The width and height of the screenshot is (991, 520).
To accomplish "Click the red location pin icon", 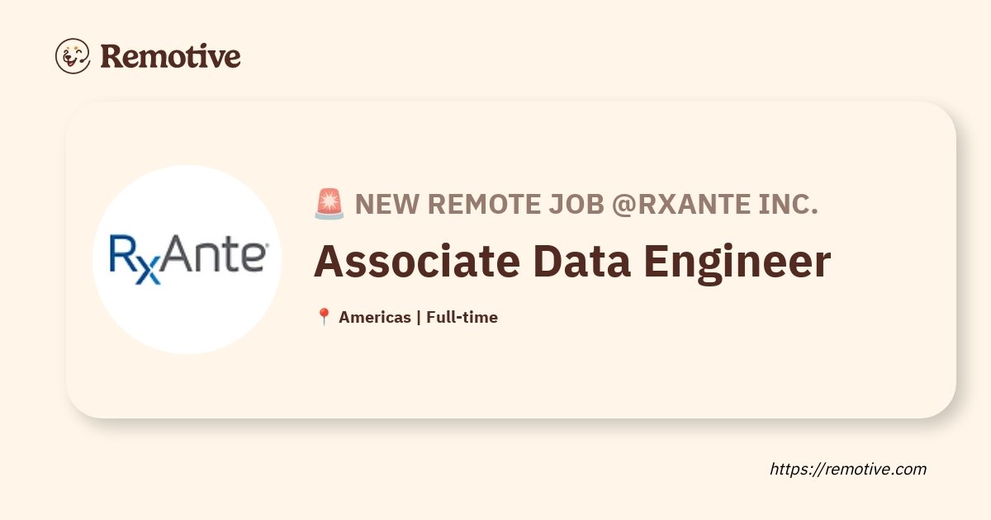I will (324, 317).
